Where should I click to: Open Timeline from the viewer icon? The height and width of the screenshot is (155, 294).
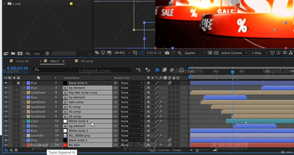tap(285, 53)
